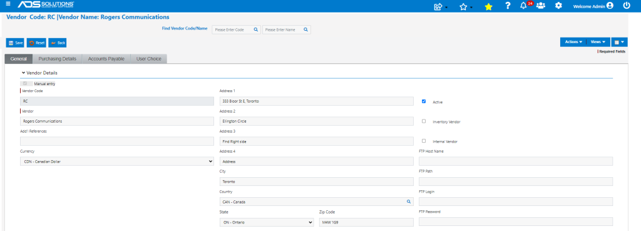Image resolution: width=641 pixels, height=231 pixels.
Task: Click the Please Enter Name field
Action: 287,29
